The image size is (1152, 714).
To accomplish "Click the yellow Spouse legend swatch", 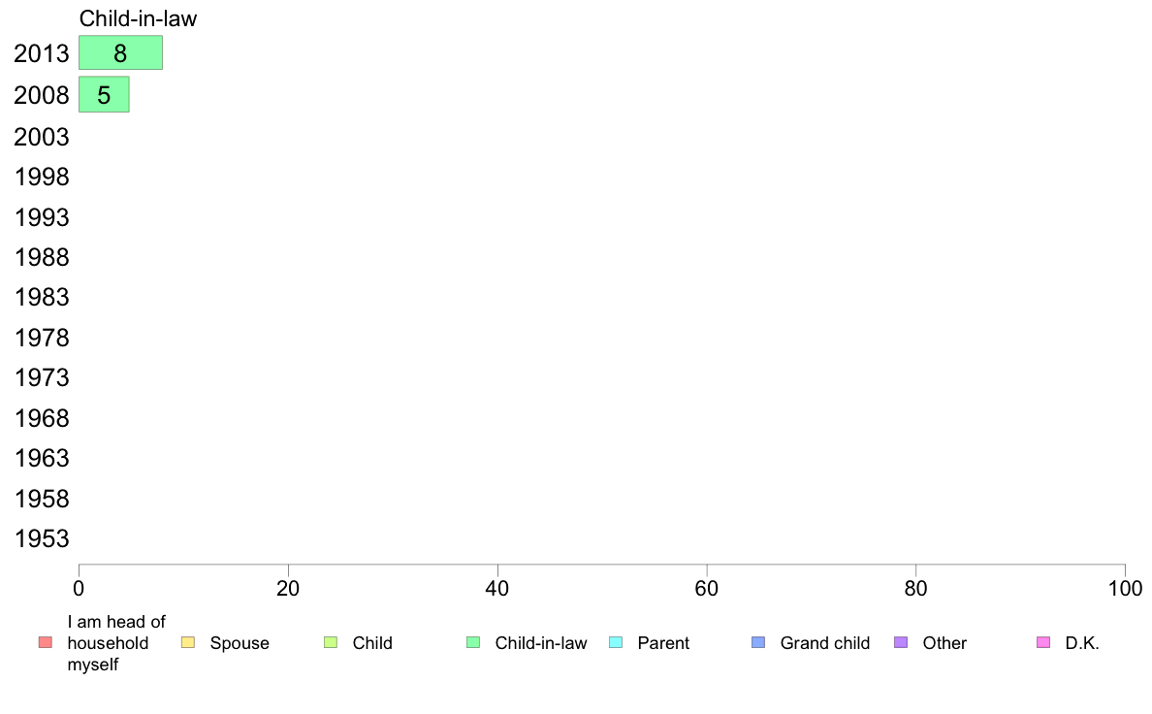I will click(x=188, y=642).
